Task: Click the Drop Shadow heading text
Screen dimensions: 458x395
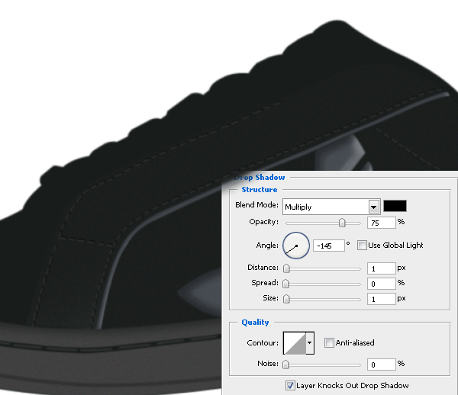Action: (260, 178)
